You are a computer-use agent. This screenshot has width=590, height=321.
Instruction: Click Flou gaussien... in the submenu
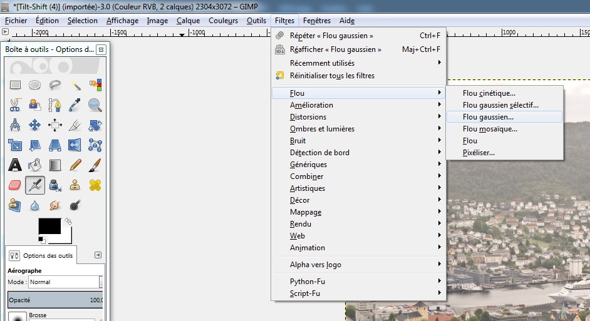(x=488, y=117)
